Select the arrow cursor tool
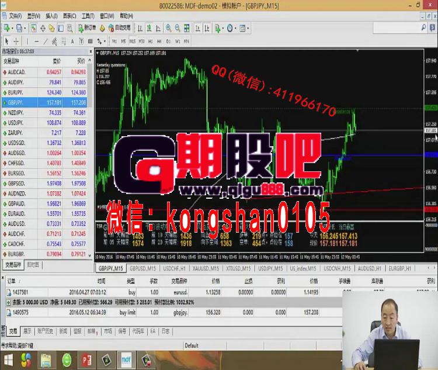Viewport: 438px width, 370px height. click(7, 42)
